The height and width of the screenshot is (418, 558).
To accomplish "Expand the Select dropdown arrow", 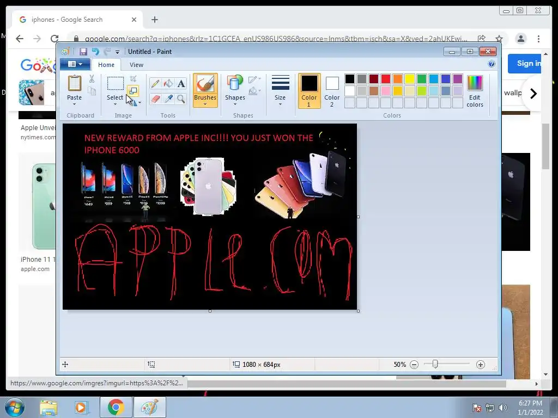I will pyautogui.click(x=115, y=104).
